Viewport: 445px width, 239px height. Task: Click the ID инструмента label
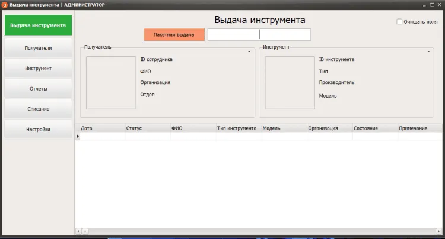[x=336, y=59]
